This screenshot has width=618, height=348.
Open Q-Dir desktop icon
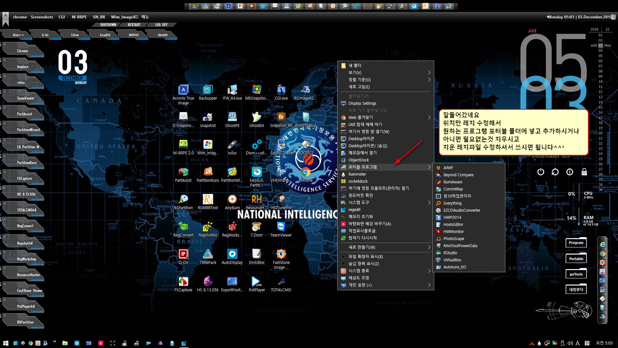point(183,257)
